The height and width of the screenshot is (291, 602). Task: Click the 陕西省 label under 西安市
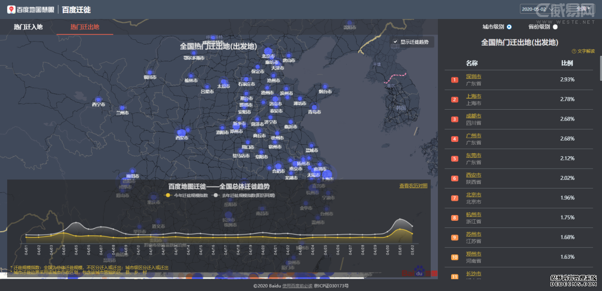(473, 182)
